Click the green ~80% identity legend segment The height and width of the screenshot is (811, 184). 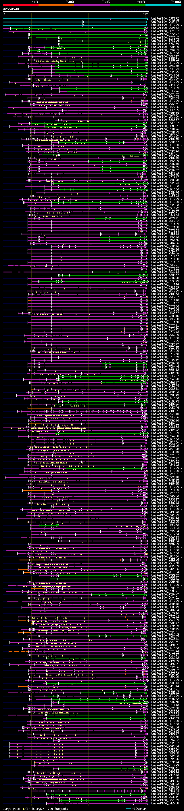128,5
